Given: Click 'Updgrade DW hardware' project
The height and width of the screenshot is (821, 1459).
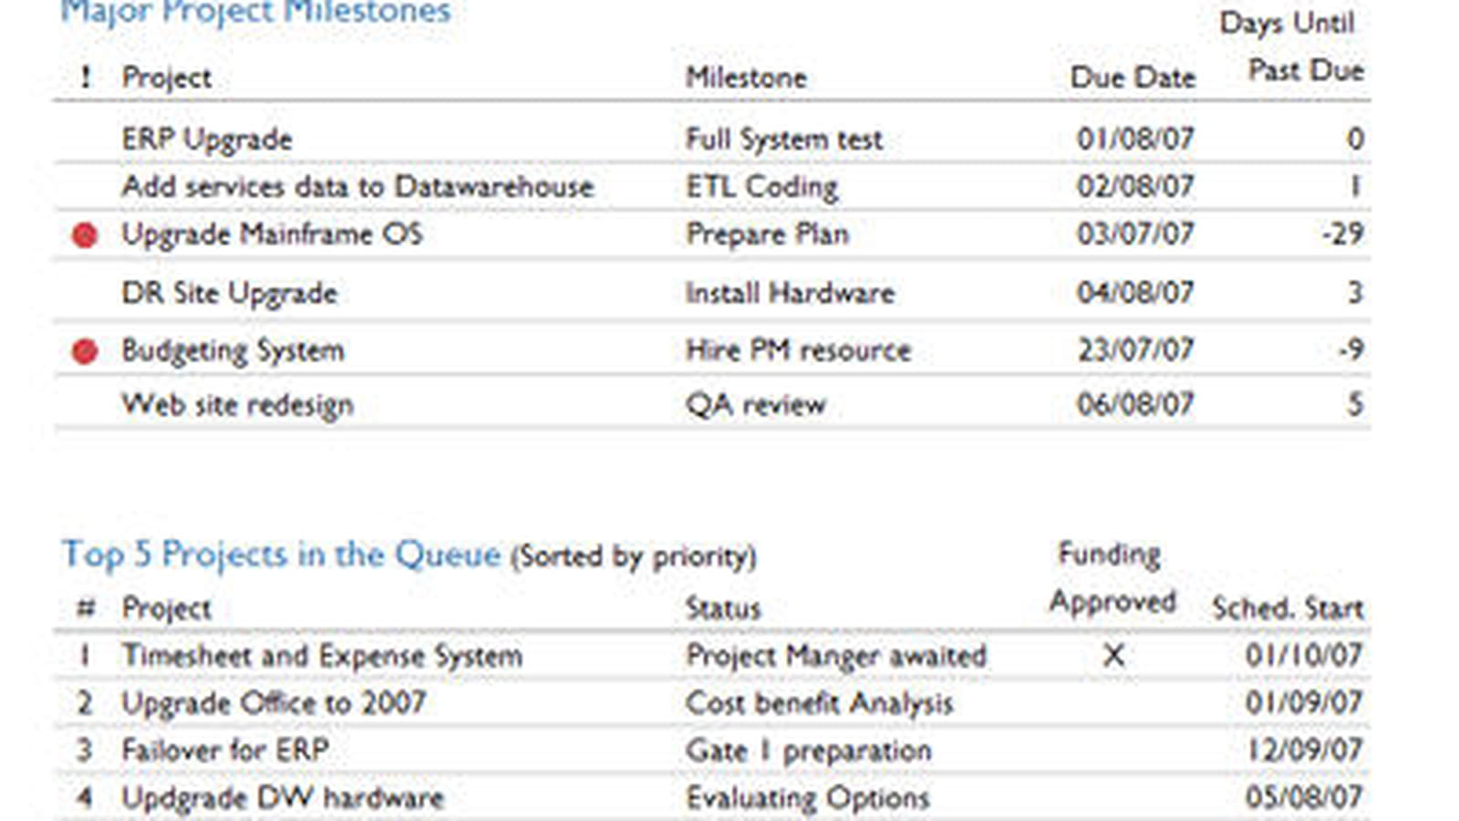Looking at the screenshot, I should (283, 798).
